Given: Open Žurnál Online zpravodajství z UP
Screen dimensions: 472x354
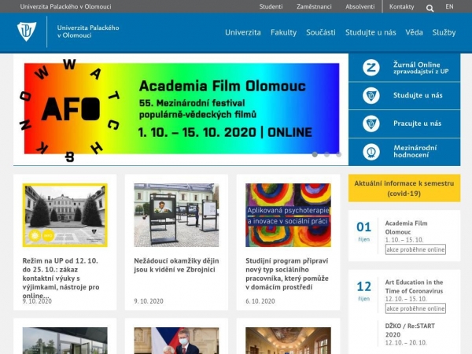Looking at the screenshot, I should coord(421,68).
